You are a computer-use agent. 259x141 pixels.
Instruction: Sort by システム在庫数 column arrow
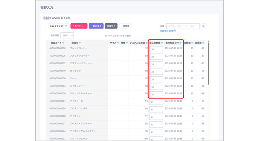146,43
